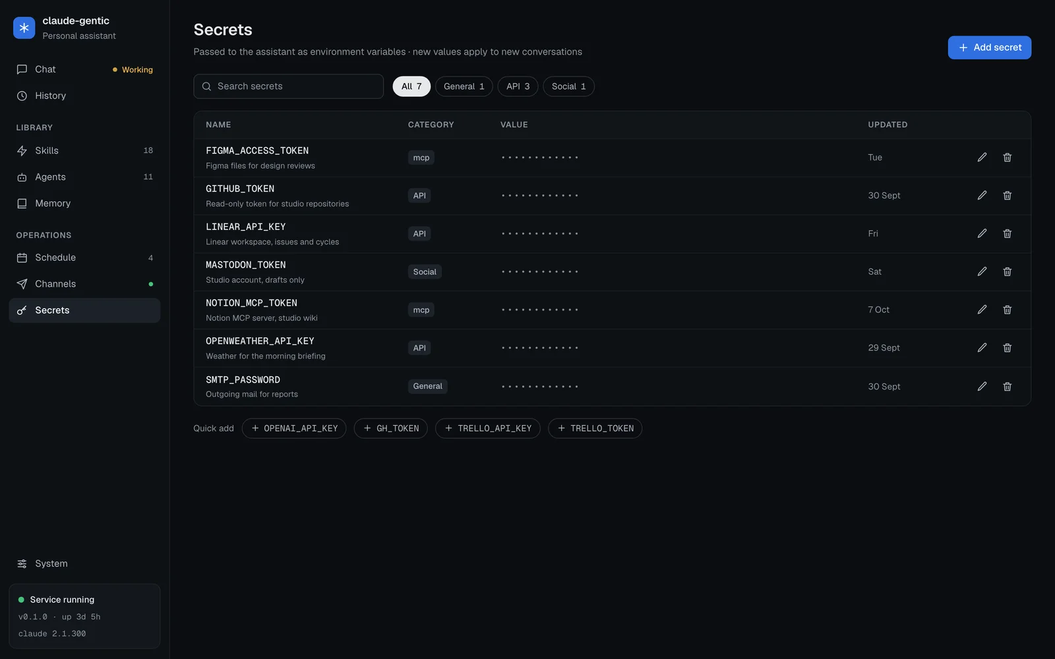The width and height of the screenshot is (1055, 659).
Task: Click the Service running status card
Action: (84, 616)
